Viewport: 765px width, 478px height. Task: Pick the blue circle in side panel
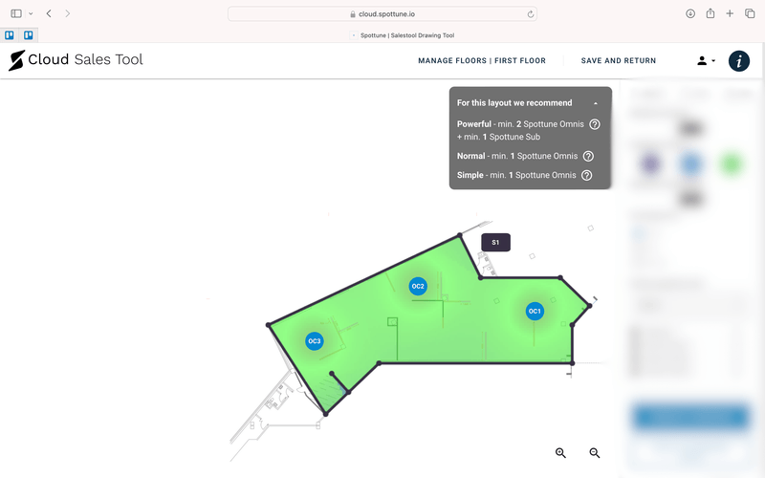[x=690, y=163]
